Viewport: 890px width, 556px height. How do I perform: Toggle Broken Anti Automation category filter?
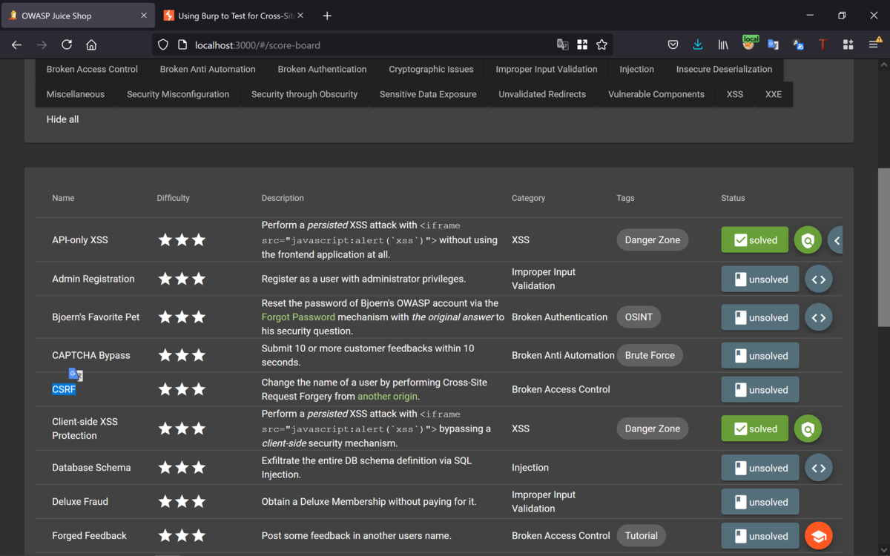click(x=208, y=69)
